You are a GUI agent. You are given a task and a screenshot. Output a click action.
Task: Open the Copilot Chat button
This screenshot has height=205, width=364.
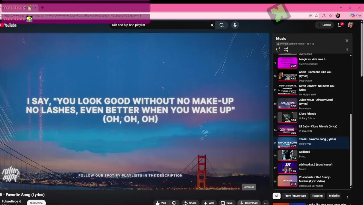coord(356,16)
